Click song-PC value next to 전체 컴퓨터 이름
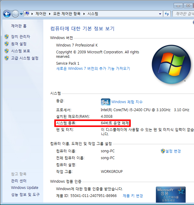 [108, 158]
